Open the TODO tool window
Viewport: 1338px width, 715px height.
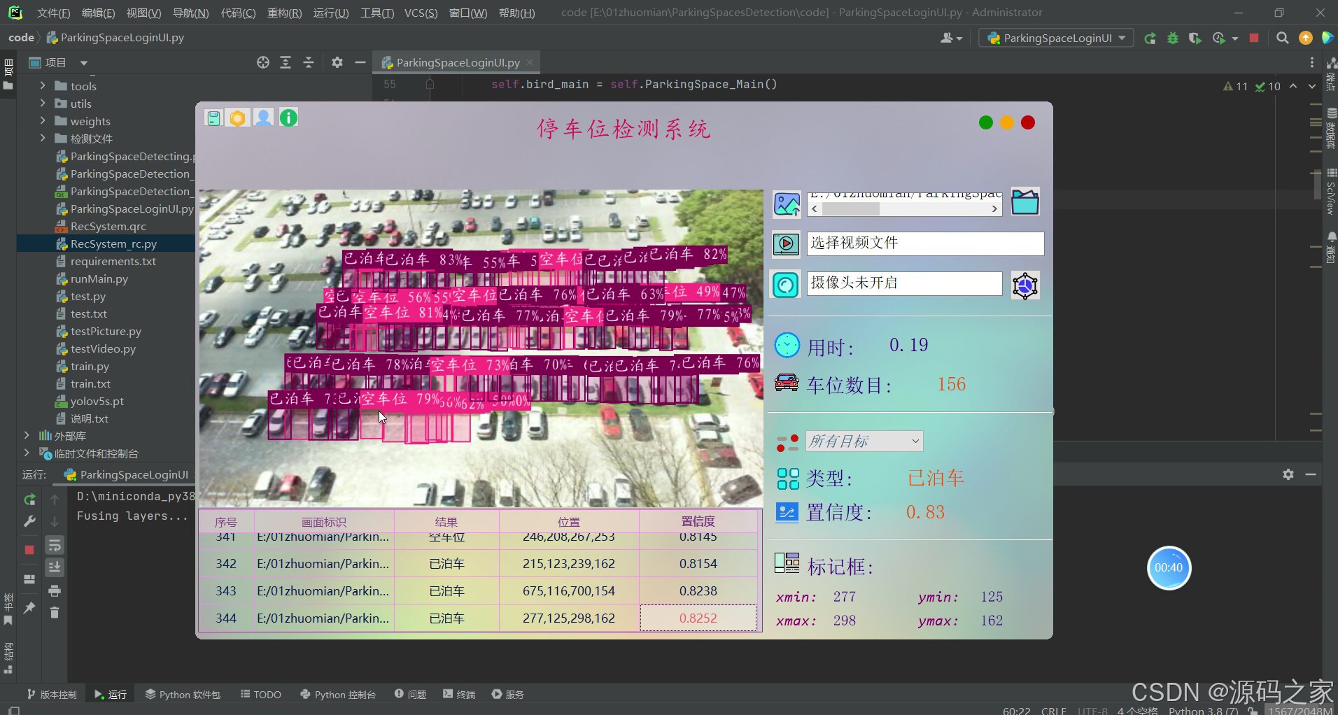261,694
